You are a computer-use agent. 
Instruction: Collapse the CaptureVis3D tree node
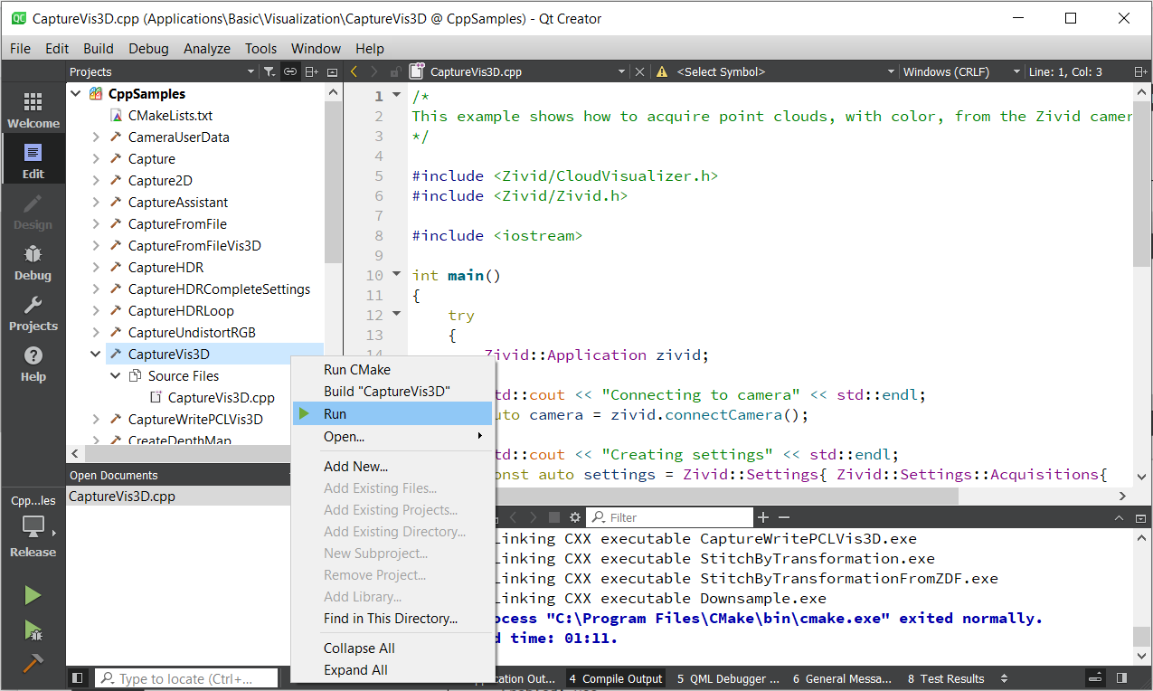[x=96, y=355]
